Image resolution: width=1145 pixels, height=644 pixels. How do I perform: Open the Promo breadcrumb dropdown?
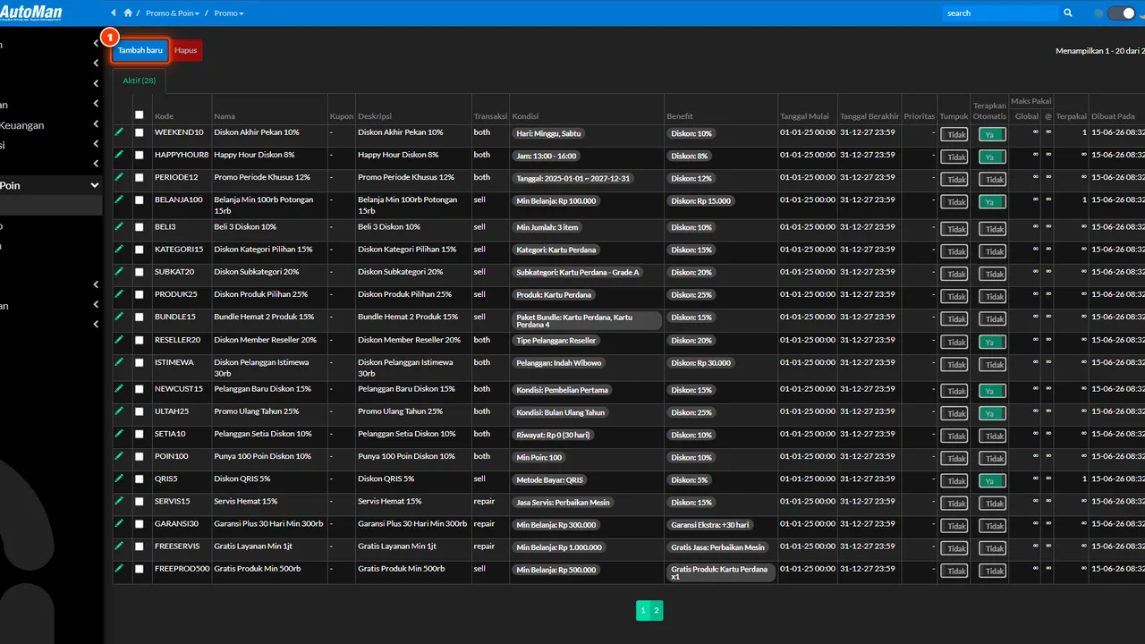click(229, 13)
